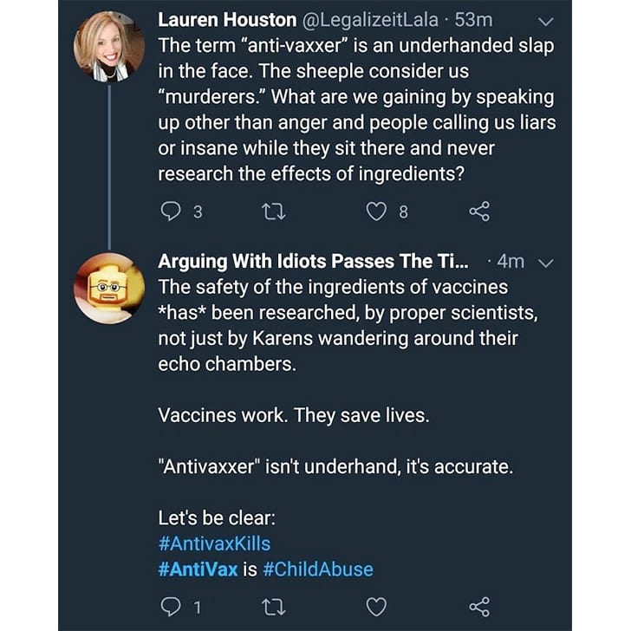Share Lauren Houston's tweet
Screen dimensions: 631x631
coord(479,211)
